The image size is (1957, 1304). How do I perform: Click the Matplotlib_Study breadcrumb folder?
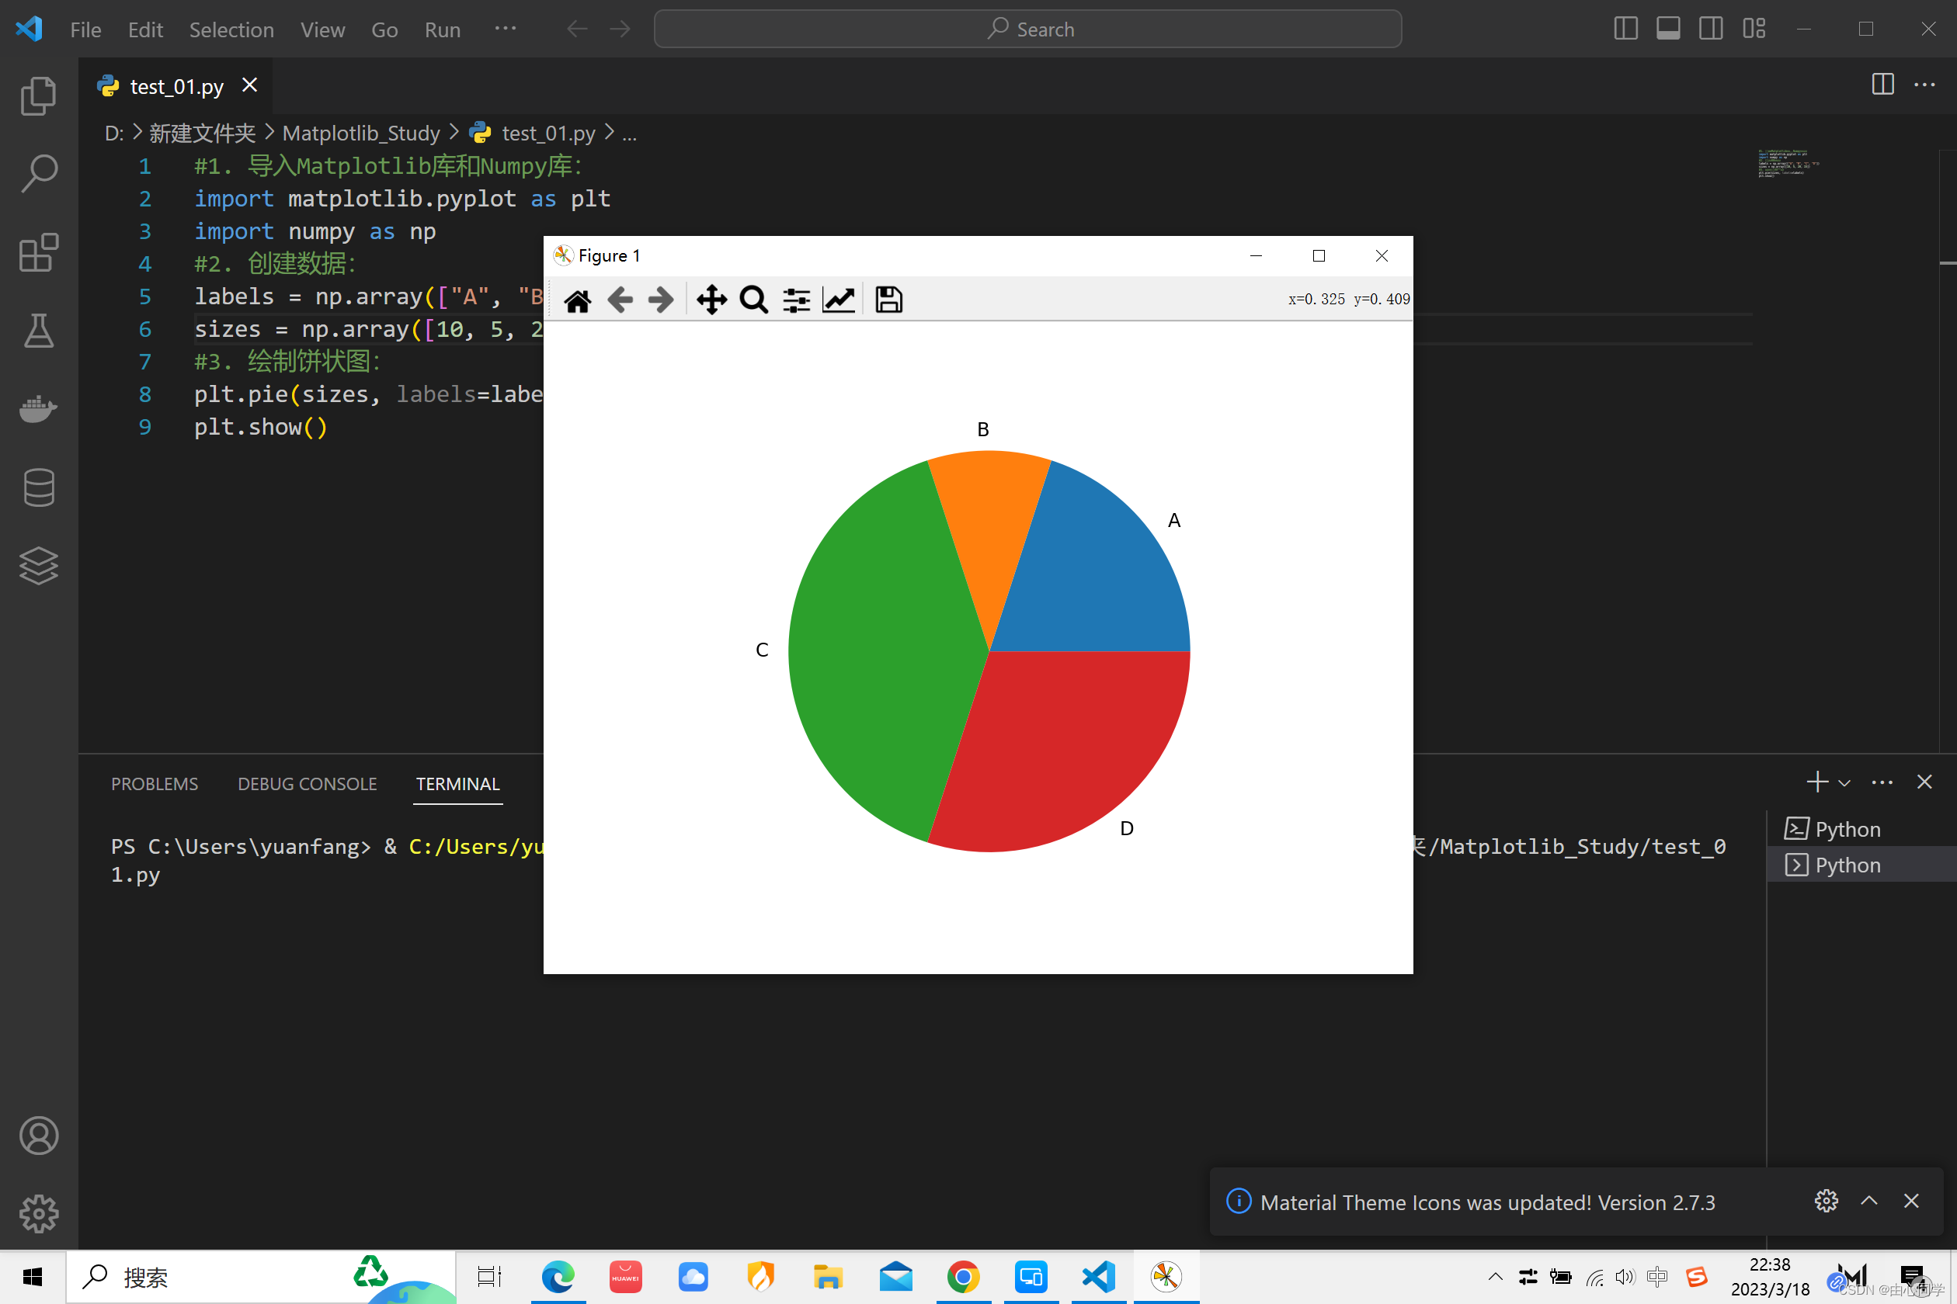(360, 133)
